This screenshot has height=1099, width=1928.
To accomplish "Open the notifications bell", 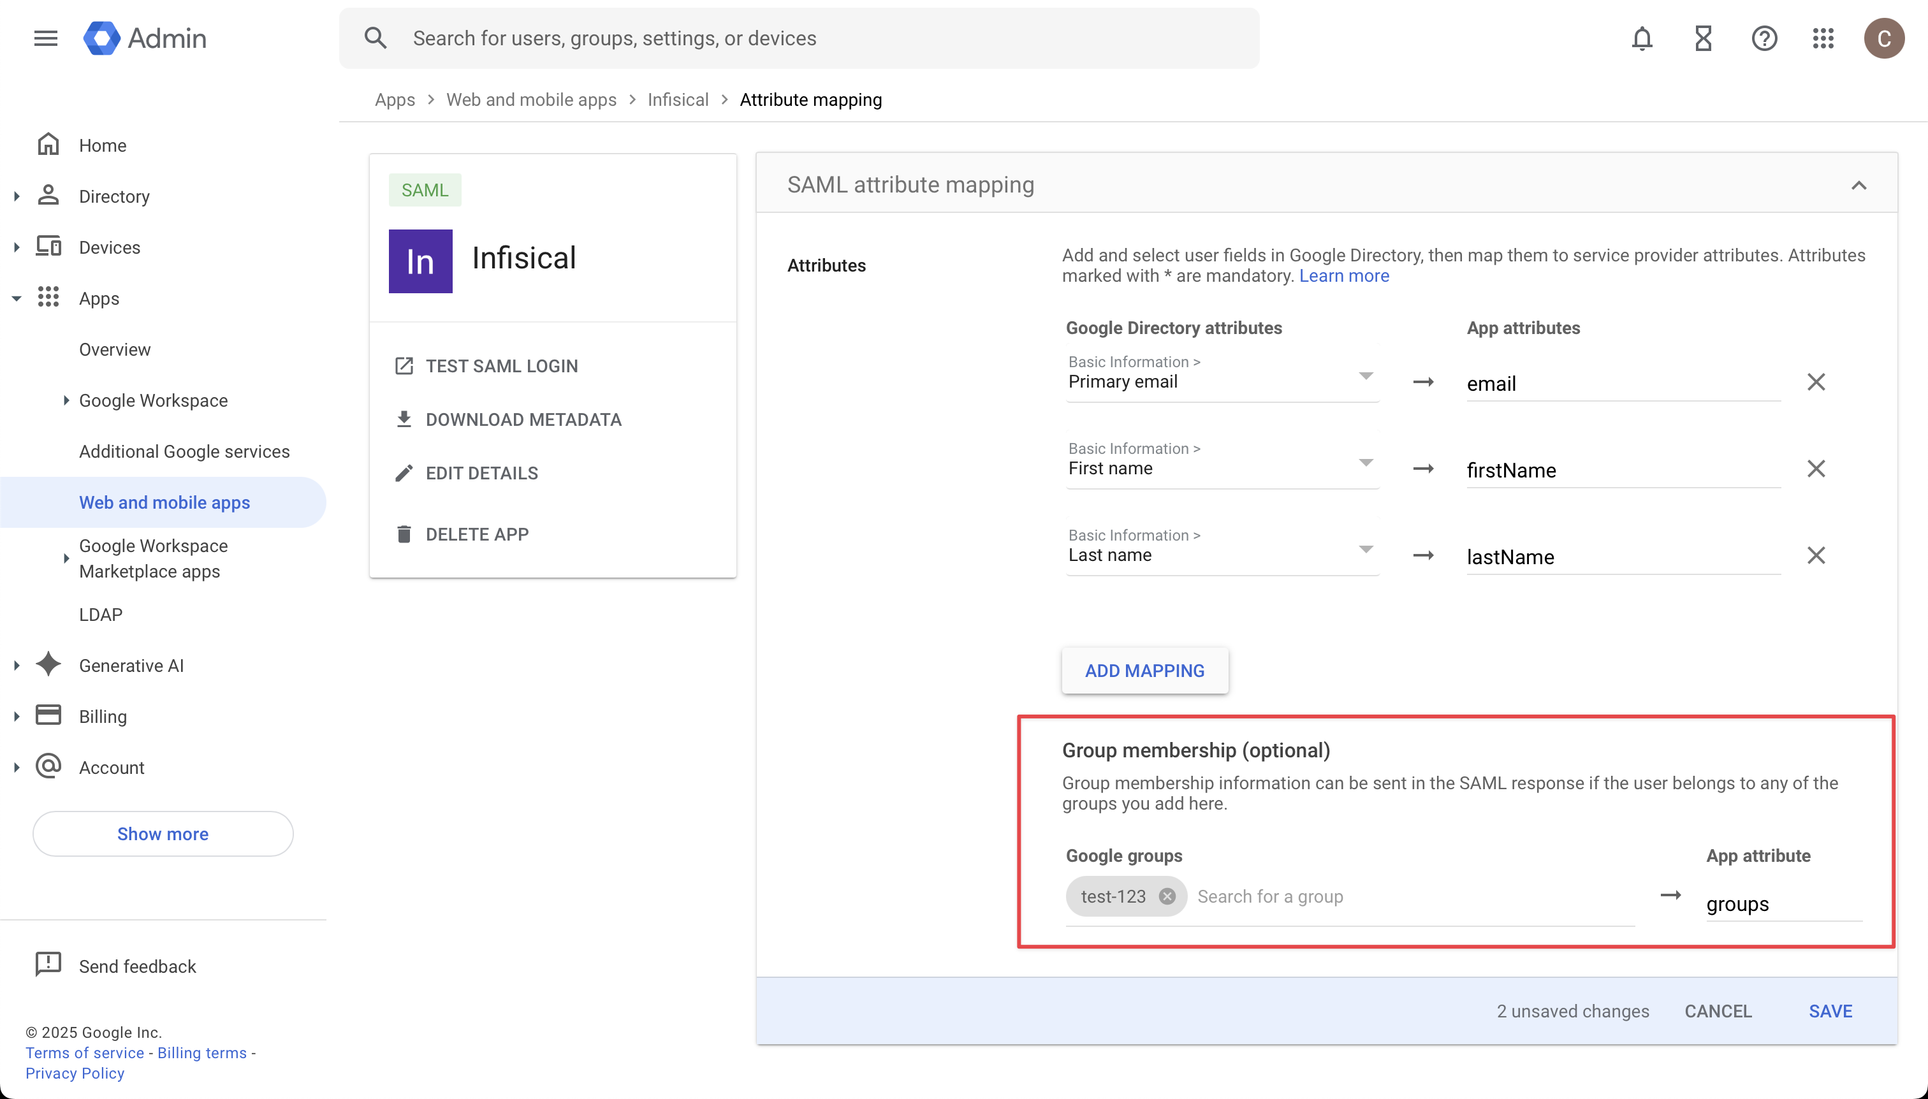I will pos(1642,38).
